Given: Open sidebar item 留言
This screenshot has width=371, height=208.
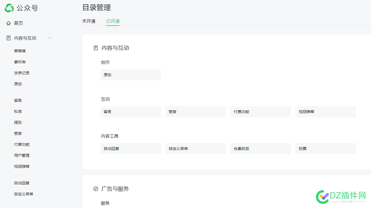Looking at the screenshot, I should click(18, 100).
